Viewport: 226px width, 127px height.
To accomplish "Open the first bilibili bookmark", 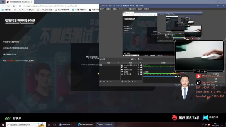I will coord(9,10).
